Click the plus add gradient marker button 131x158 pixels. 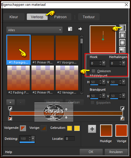tap(10, 102)
